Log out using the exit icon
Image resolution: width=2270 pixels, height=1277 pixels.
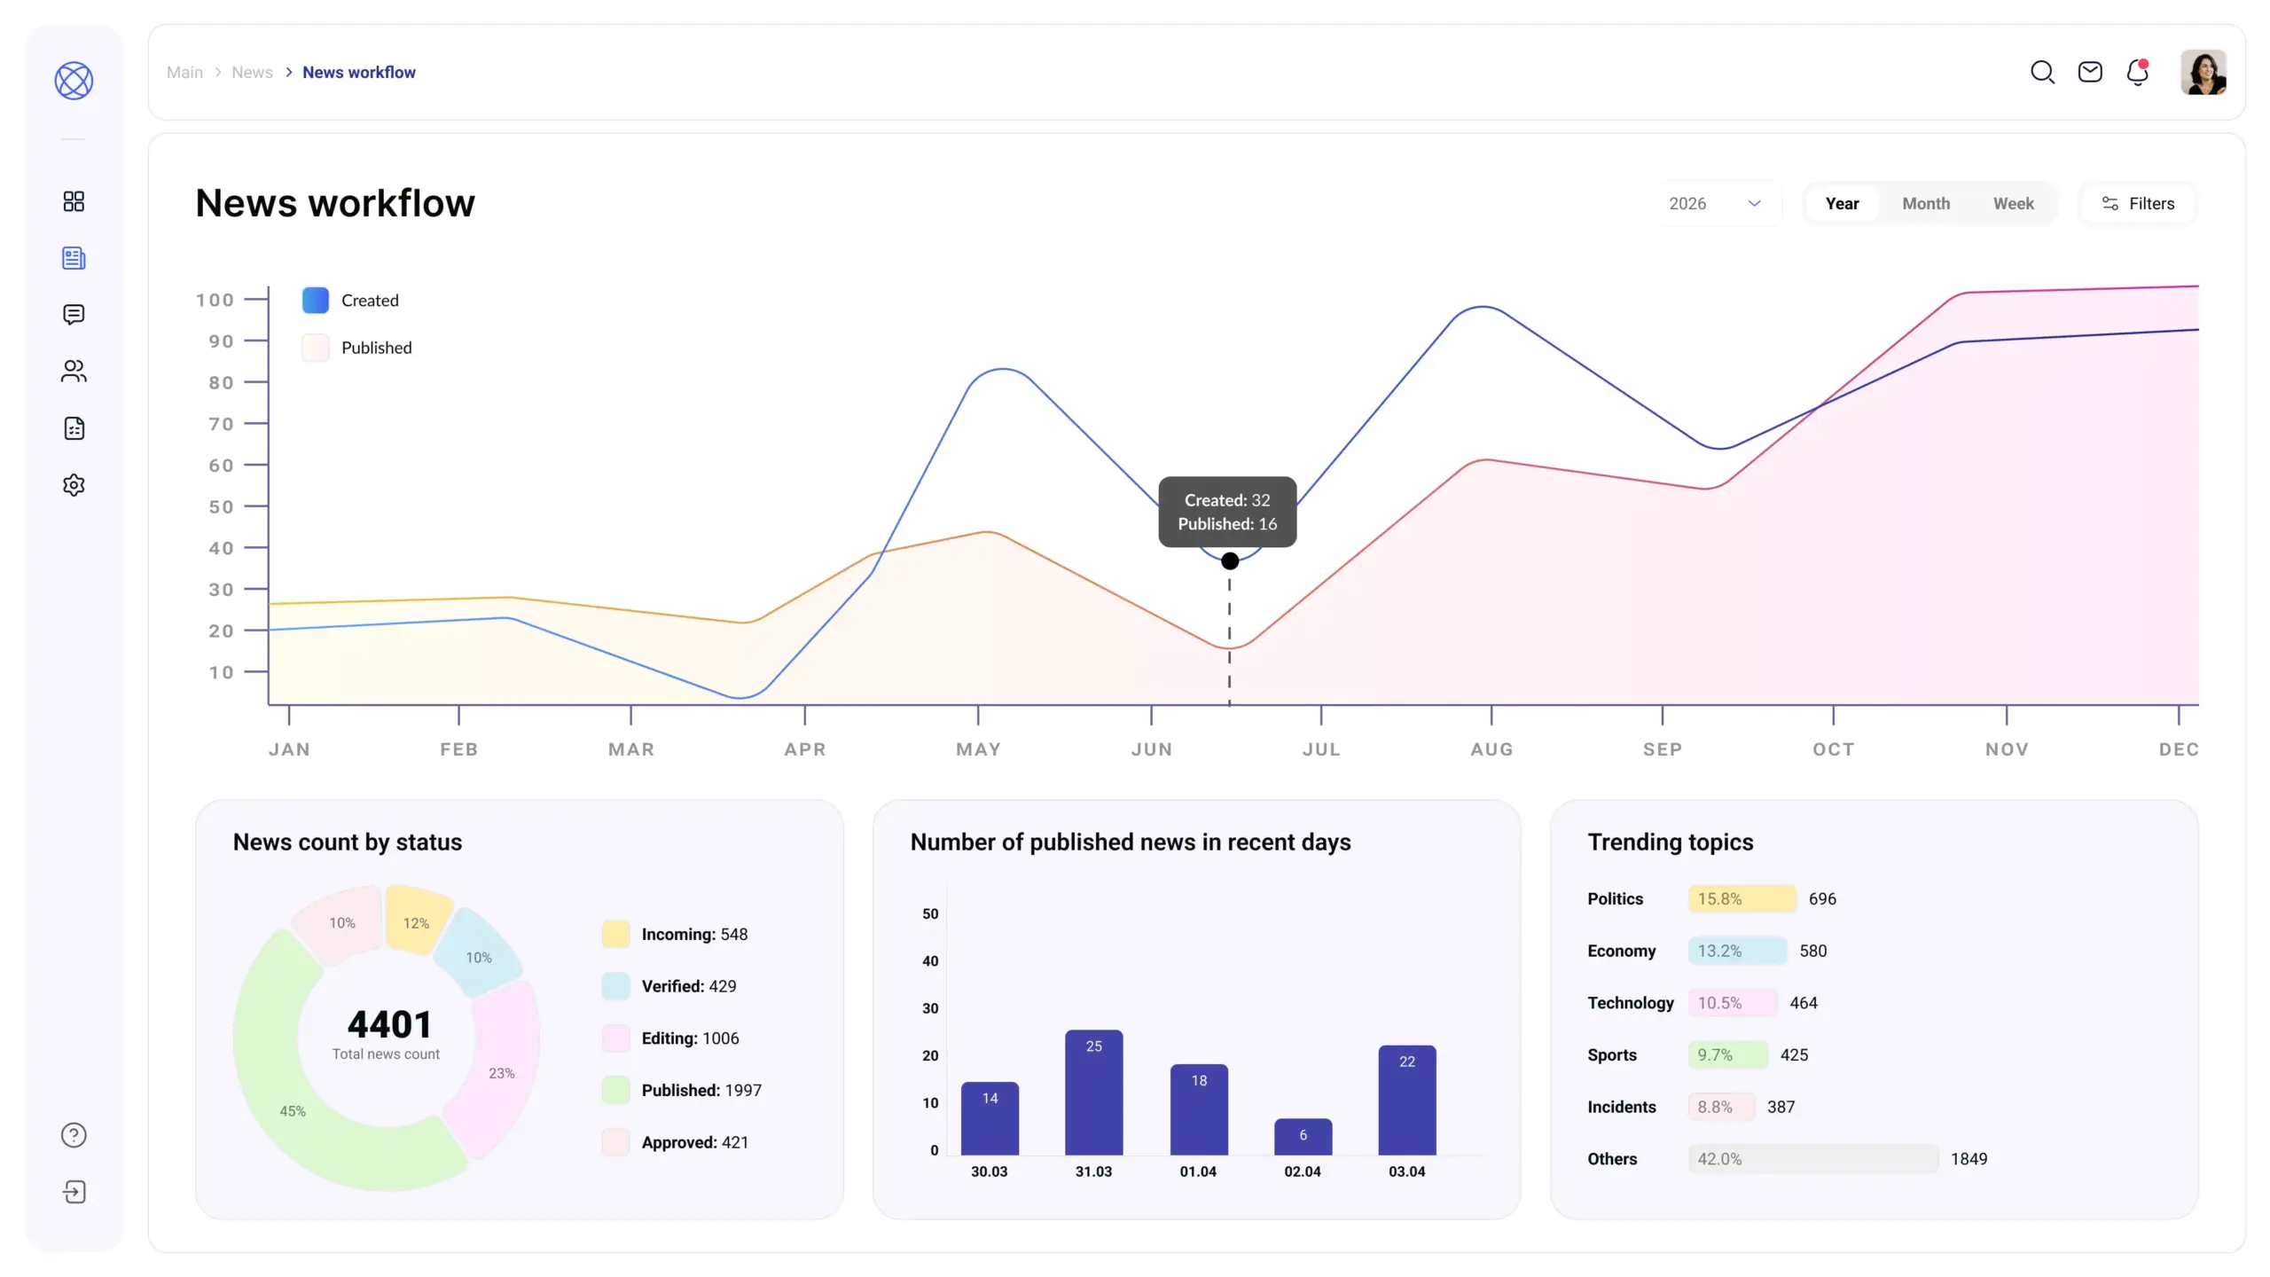74,1191
